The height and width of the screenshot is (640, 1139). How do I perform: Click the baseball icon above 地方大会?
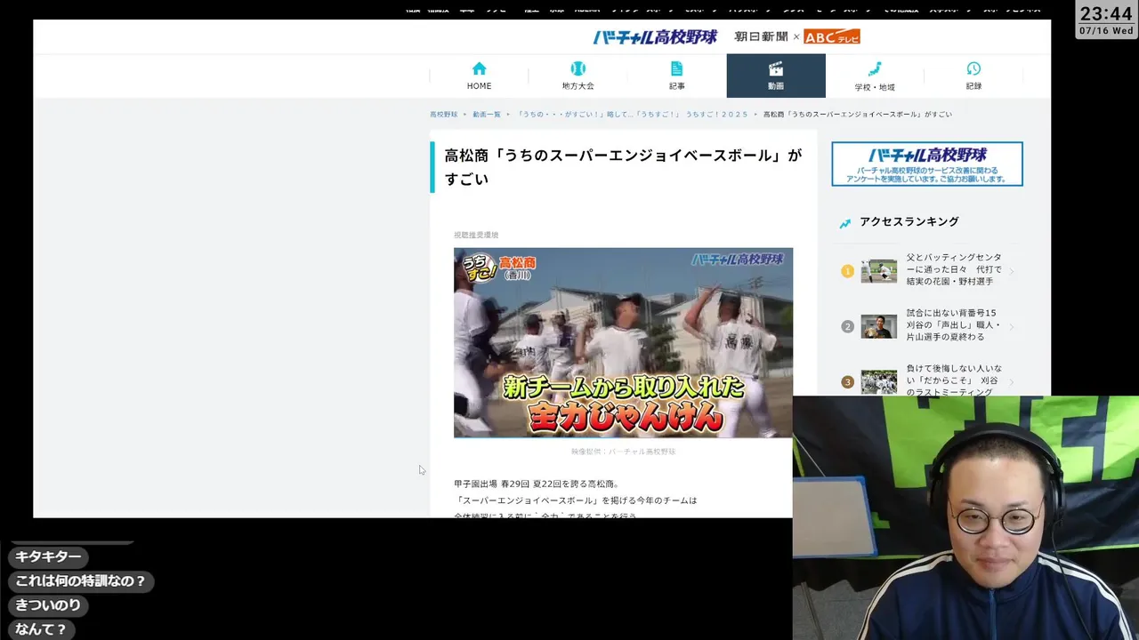(x=578, y=68)
